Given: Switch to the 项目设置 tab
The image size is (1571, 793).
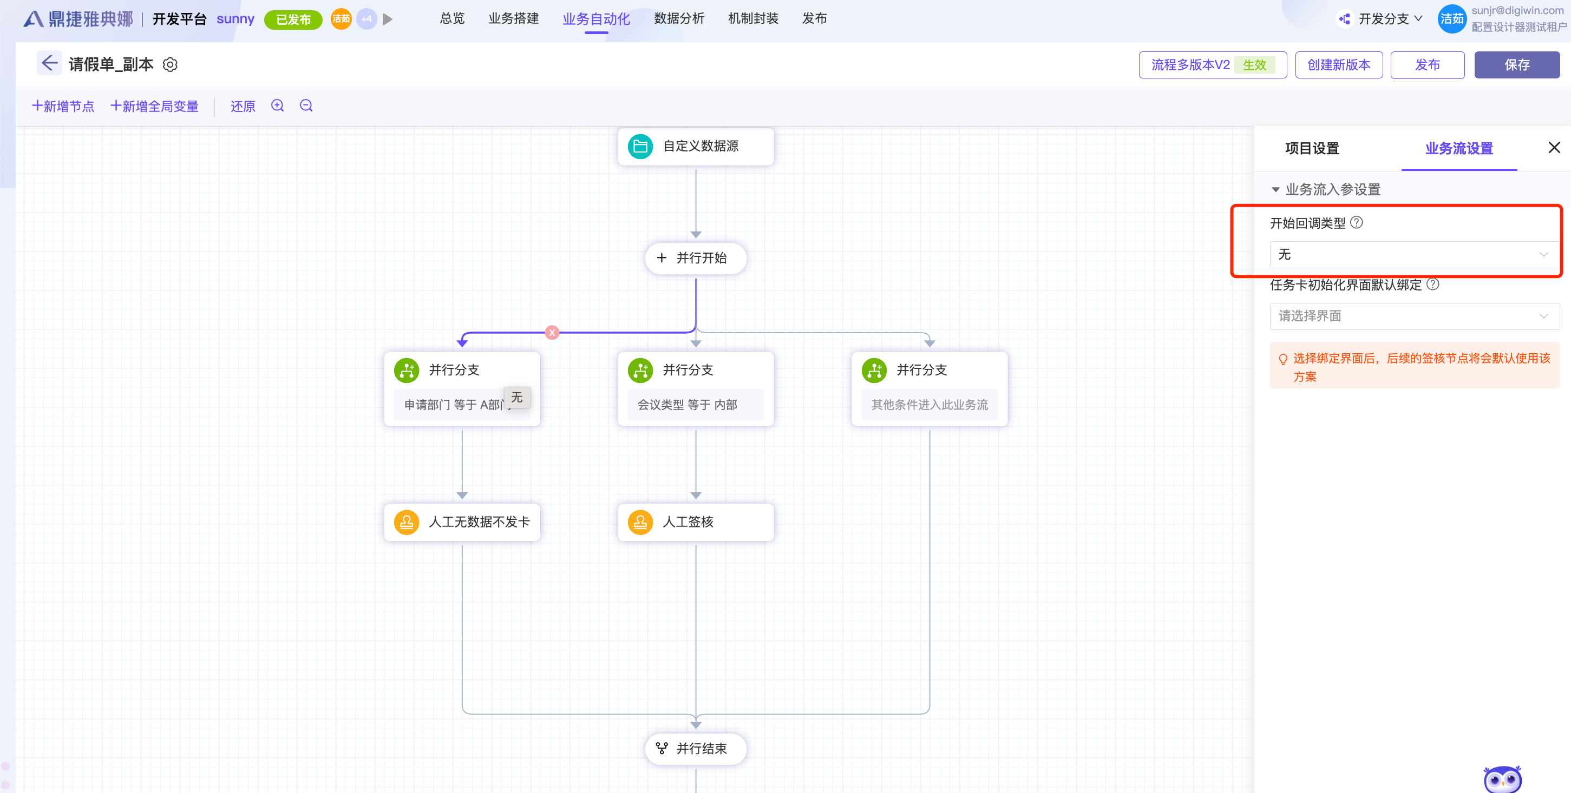Looking at the screenshot, I should pos(1312,148).
